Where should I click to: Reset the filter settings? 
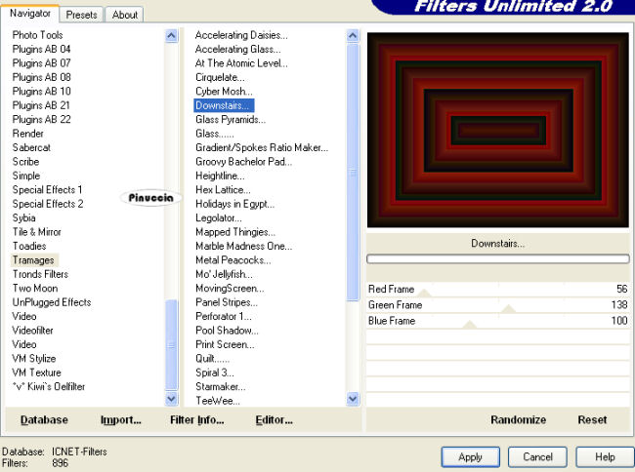click(x=592, y=420)
